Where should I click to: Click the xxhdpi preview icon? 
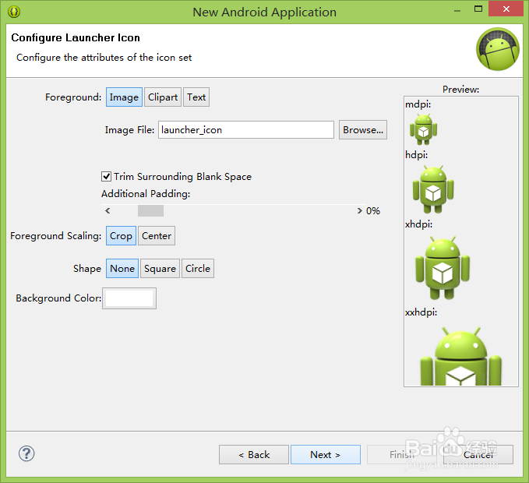click(x=461, y=356)
